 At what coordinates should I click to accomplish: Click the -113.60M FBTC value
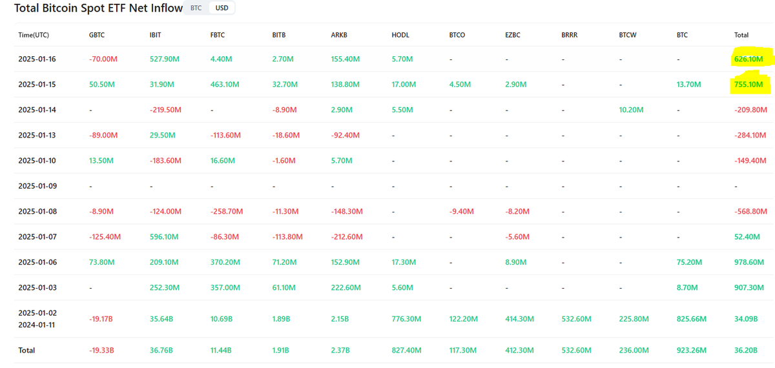[225, 135]
